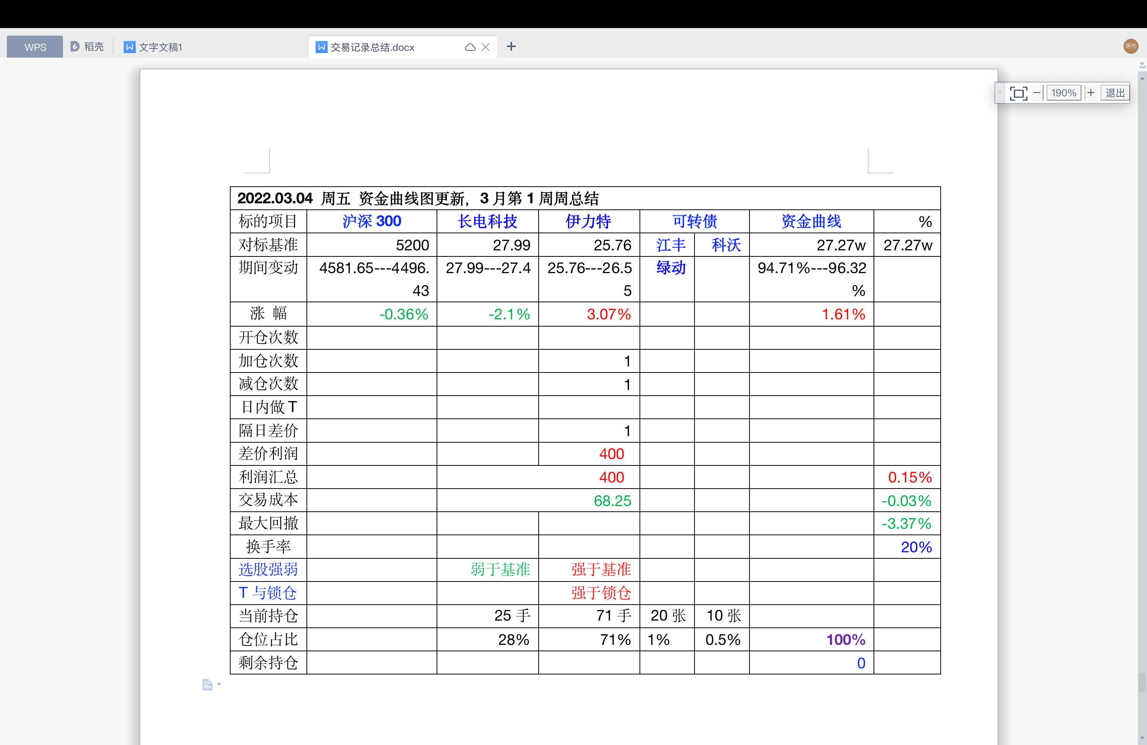The height and width of the screenshot is (745, 1147).
Task: Click the 日内做 T row label
Action: click(x=268, y=407)
